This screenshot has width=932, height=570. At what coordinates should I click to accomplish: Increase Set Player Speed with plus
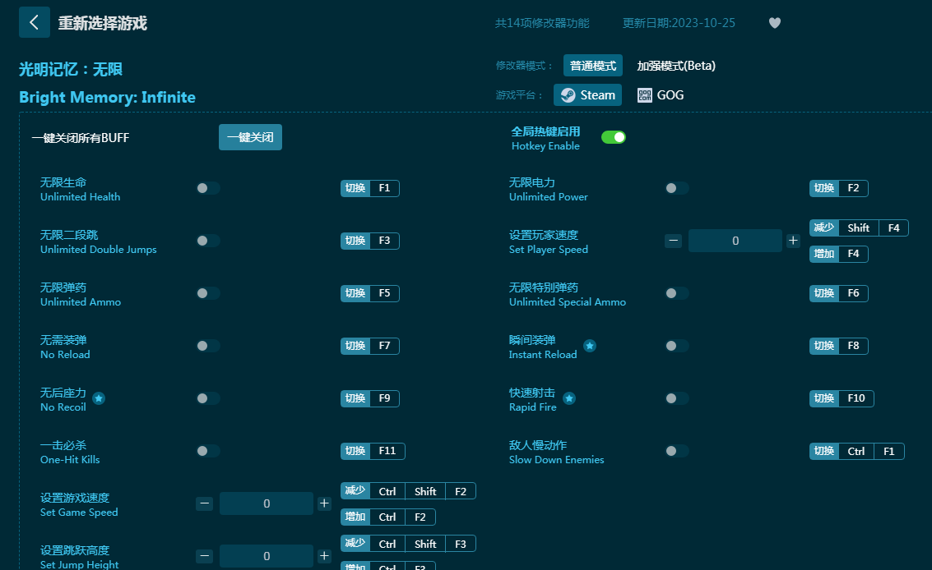tap(793, 241)
